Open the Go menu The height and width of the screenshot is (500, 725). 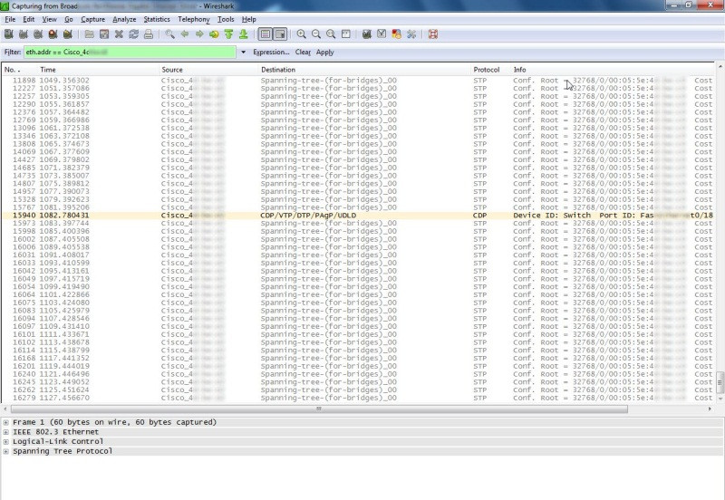69,19
